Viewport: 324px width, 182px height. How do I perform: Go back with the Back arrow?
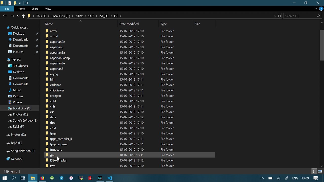(5, 16)
